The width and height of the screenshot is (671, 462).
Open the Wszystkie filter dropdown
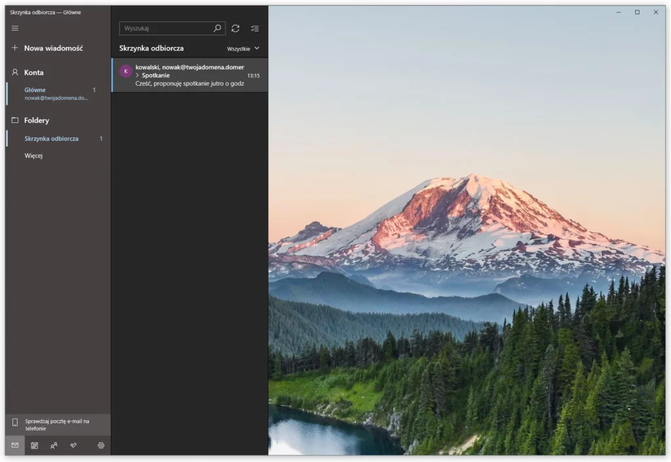click(243, 48)
